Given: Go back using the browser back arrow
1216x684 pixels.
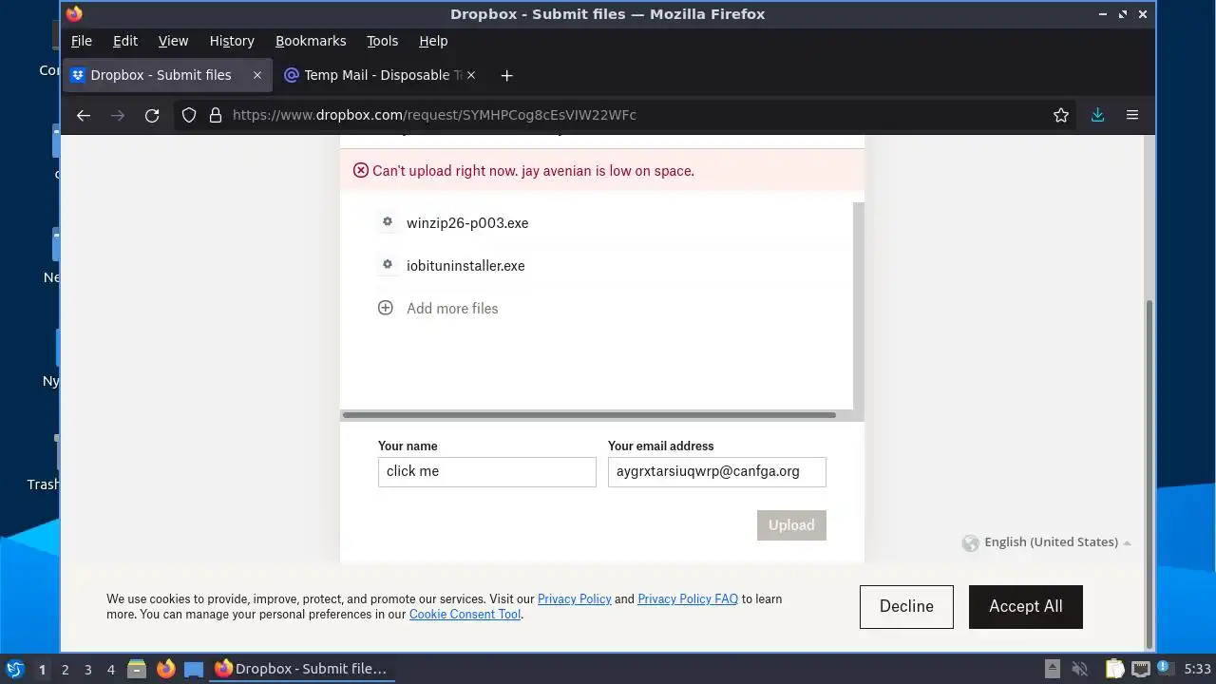Looking at the screenshot, I should [x=84, y=115].
